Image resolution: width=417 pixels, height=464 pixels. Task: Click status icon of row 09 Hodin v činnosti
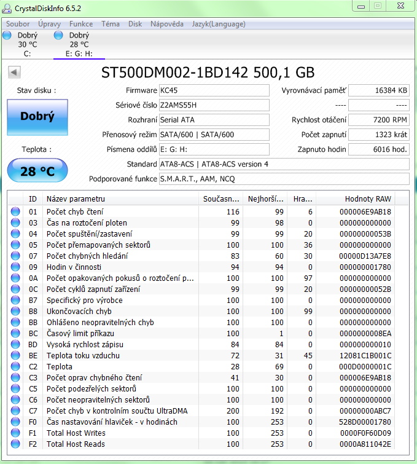pyautogui.click(x=15, y=267)
